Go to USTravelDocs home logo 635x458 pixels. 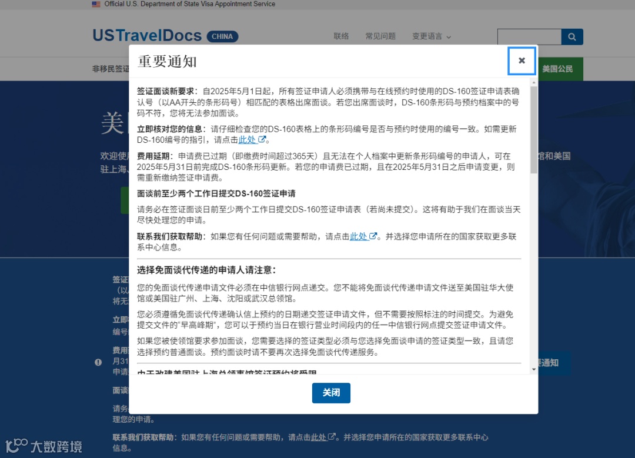(x=147, y=36)
